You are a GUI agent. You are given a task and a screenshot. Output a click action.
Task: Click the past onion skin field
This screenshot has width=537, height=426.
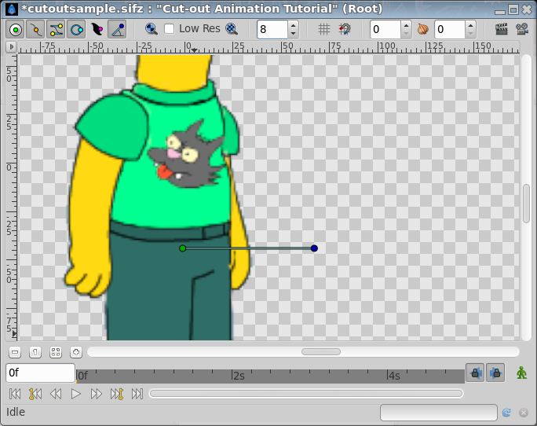[x=385, y=30]
